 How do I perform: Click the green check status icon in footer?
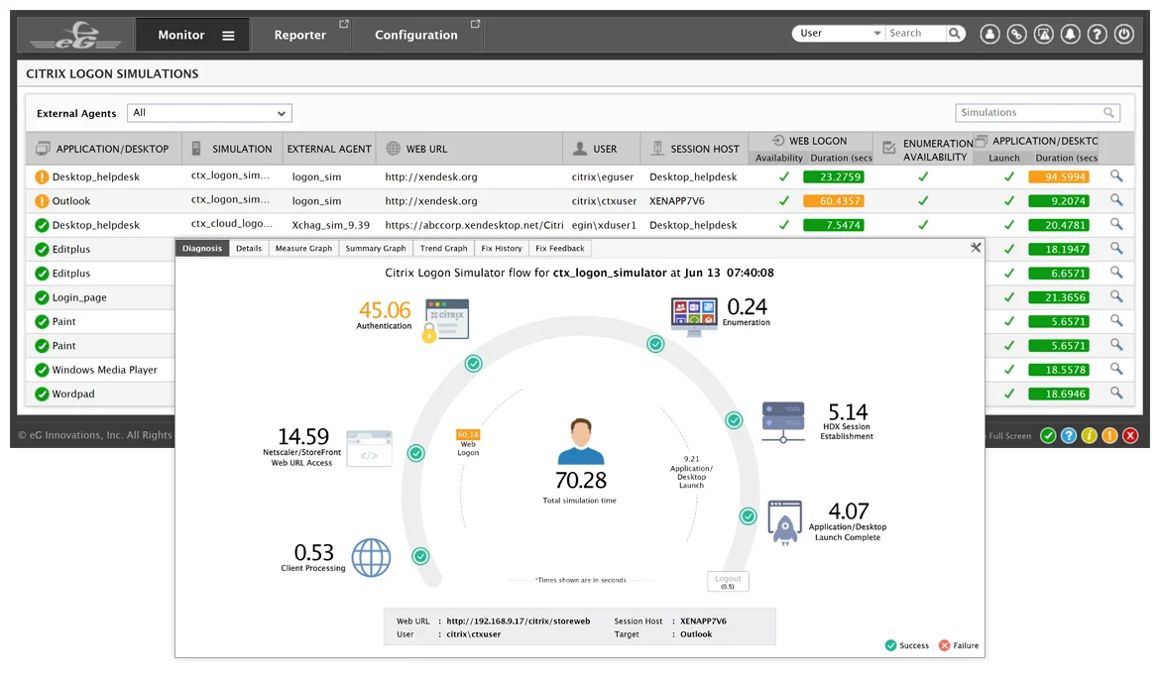1048,436
